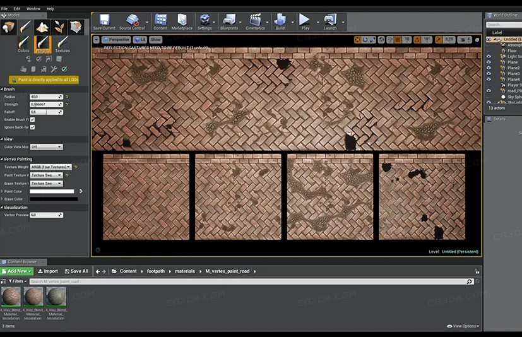Click the Build toolbar icon
Screen dimensions: 522x337
click(280, 22)
